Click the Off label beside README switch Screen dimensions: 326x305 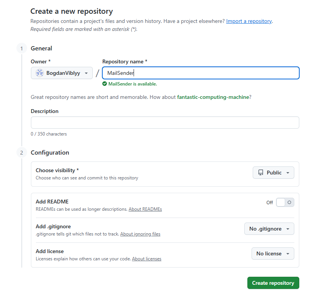270,203
